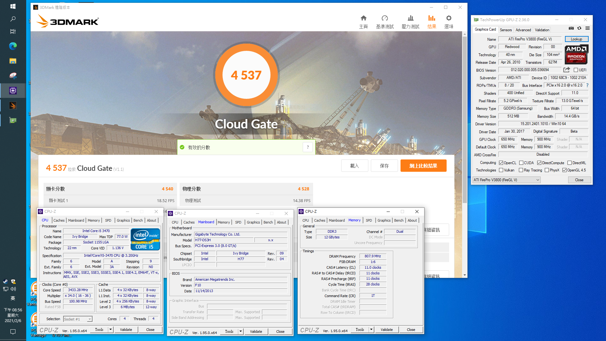Viewport: 606px width, 341px height.
Task: Open File Explorer from the taskbar
Action: point(13,61)
